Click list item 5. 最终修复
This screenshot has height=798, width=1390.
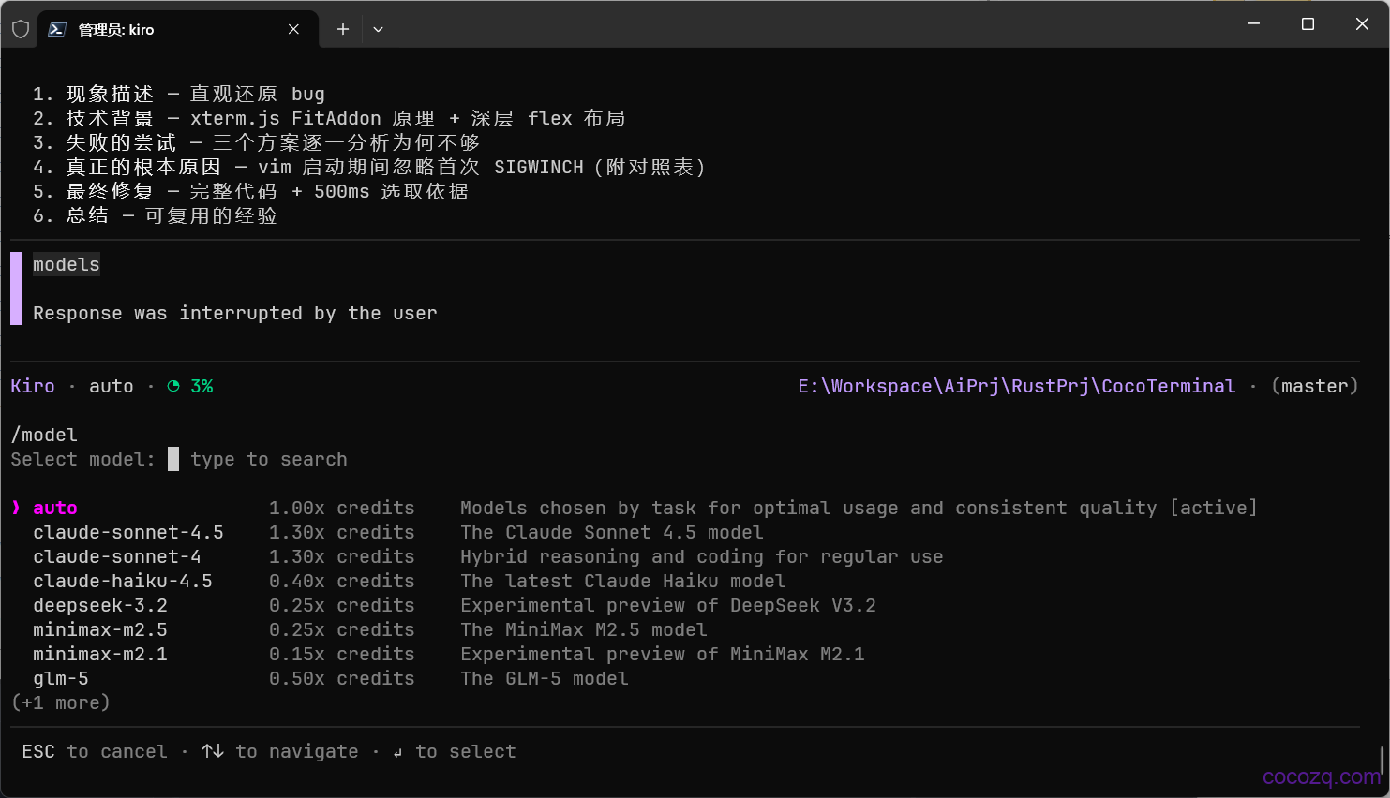[x=251, y=191]
